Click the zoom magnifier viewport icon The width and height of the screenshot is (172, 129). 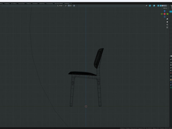coord(167,19)
